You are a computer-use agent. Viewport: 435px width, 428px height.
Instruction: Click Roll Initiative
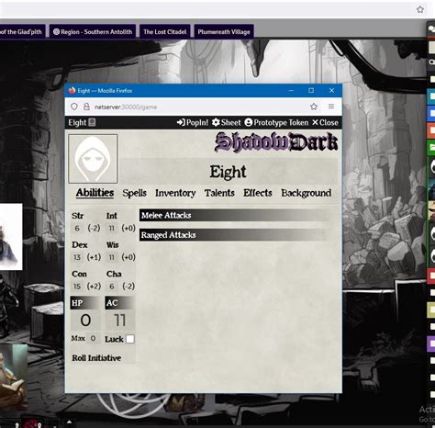click(96, 358)
